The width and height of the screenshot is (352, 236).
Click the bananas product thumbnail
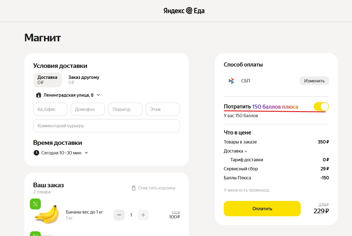pos(47,215)
